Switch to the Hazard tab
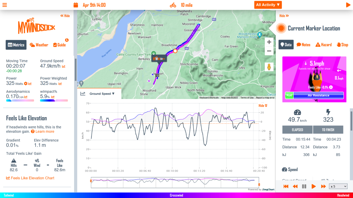 tap(324, 45)
